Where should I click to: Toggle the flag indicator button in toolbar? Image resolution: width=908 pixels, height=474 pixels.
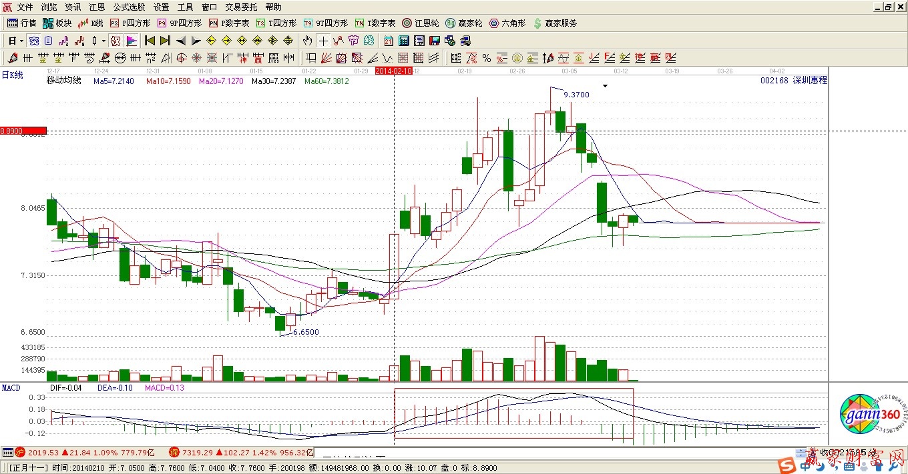click(x=132, y=41)
